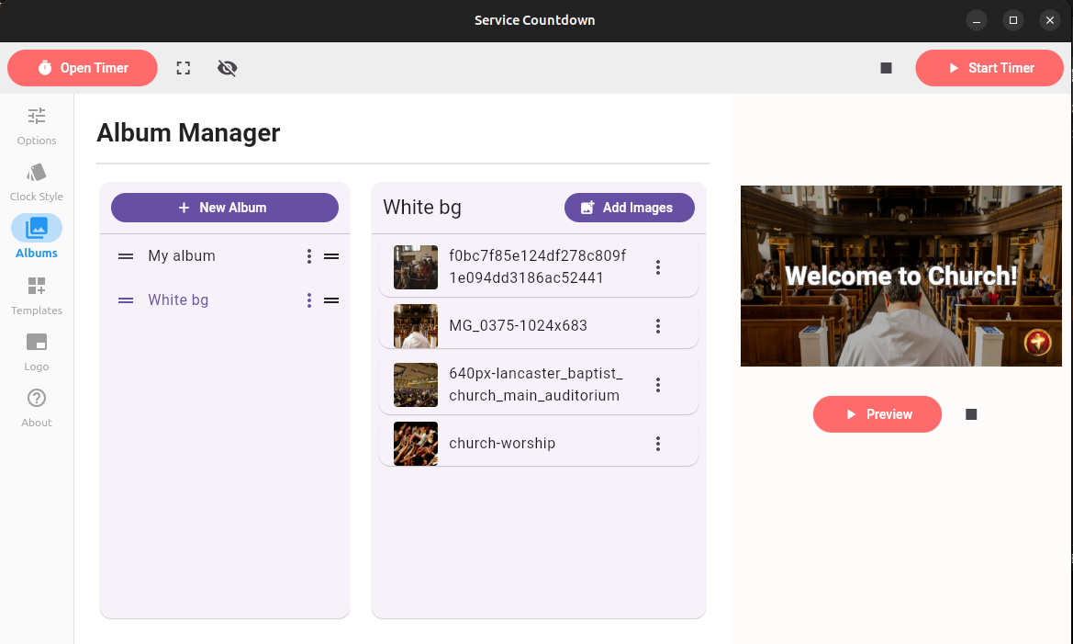
Task: Open the Options sidebar section
Action: 37,126
